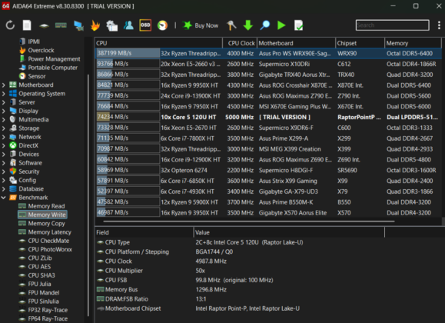The width and height of the screenshot is (445, 323).
Task: Expand the Storage tree node
Action: (x=3, y=128)
